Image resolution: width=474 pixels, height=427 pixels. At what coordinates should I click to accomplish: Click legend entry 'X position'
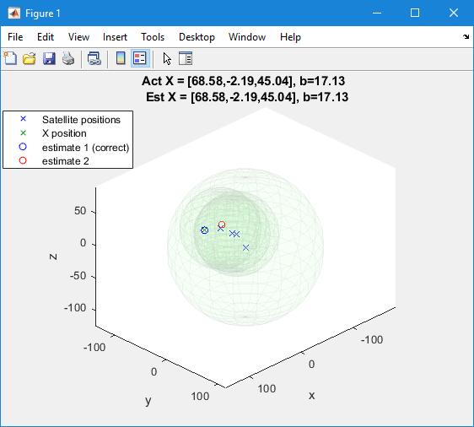click(64, 133)
